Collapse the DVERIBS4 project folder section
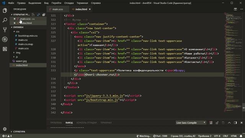The height and width of the screenshot is (138, 245). coord(18,27)
